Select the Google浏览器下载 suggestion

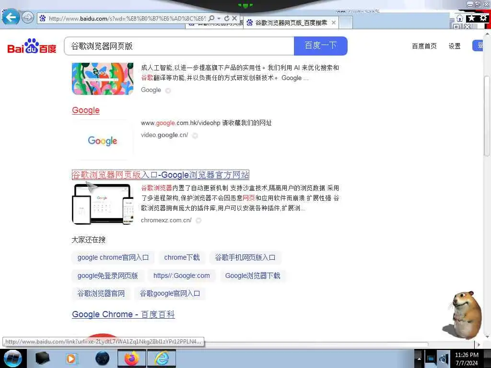coord(253,276)
